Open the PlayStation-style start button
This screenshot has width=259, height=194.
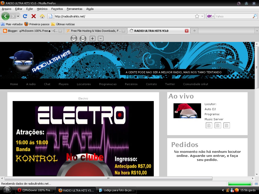pyautogui.click(x=7, y=190)
